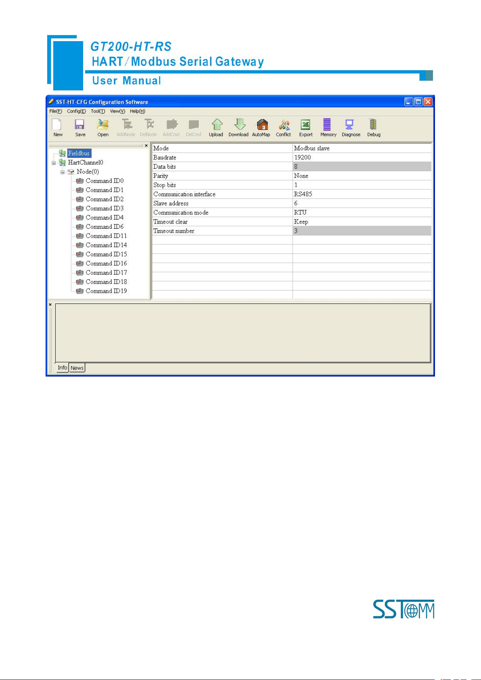Select the Fieldbus tree node
This screenshot has width=481, height=680.
(x=79, y=153)
